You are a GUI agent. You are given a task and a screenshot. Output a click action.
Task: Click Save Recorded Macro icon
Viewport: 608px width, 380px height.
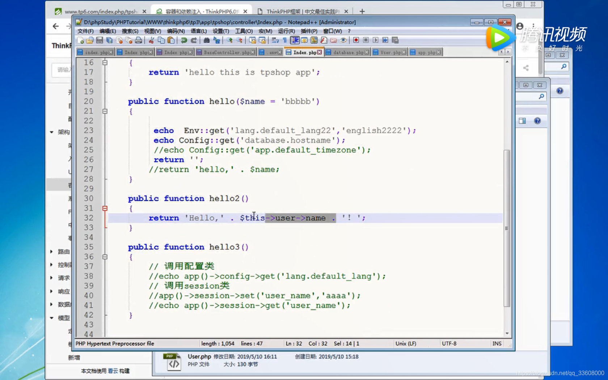(395, 40)
